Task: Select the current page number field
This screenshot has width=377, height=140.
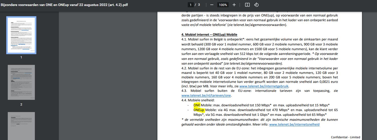Action: [x=191, y=5]
